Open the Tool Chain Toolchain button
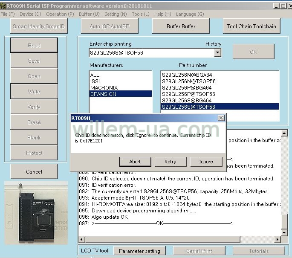This screenshot has width=292, height=258. tap(252, 26)
